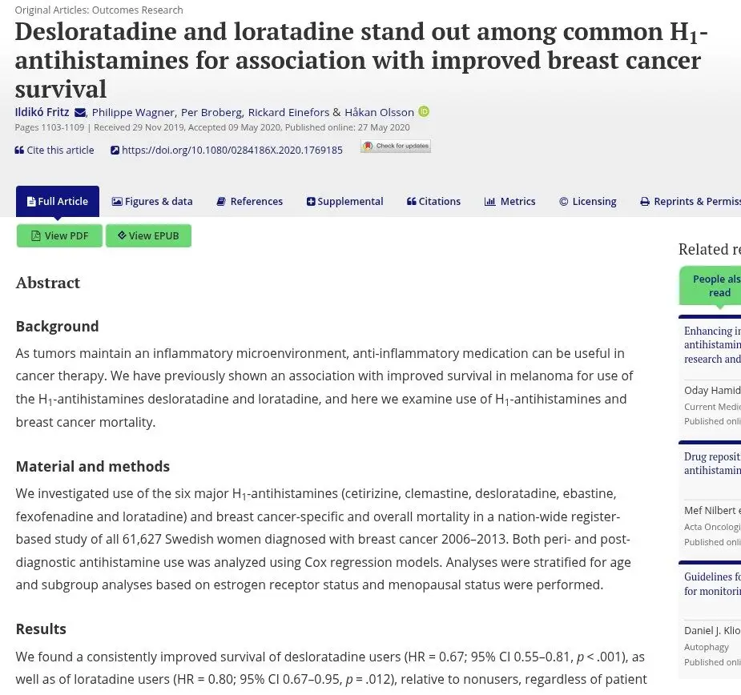Click the Reprints printer icon
Screen dimensions: 741x695
[x=645, y=202]
